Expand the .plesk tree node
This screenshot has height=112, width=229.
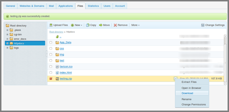click(x=7, y=30)
